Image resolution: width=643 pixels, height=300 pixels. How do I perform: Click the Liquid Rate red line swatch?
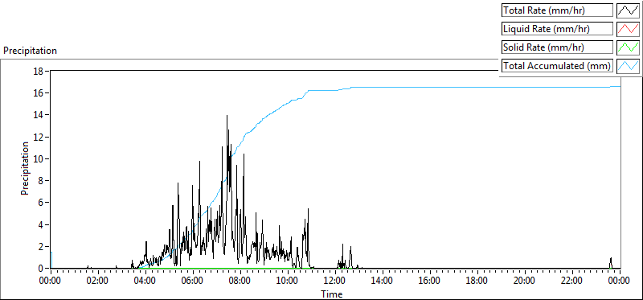(x=628, y=29)
